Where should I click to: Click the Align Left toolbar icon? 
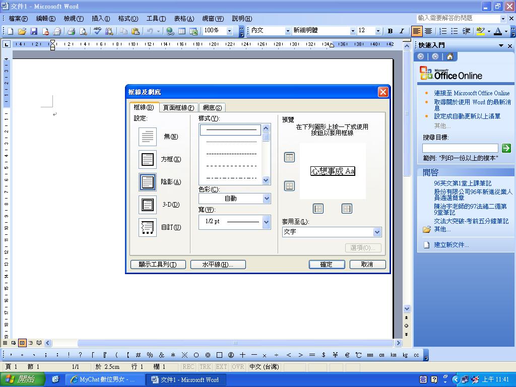coord(417,31)
